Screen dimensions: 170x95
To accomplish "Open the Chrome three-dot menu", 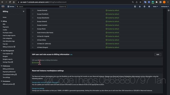I will (x=168, y=2).
